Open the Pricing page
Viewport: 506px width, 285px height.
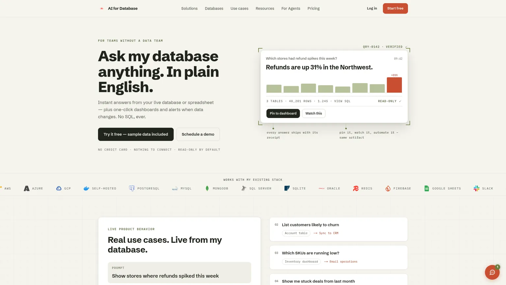(x=314, y=9)
